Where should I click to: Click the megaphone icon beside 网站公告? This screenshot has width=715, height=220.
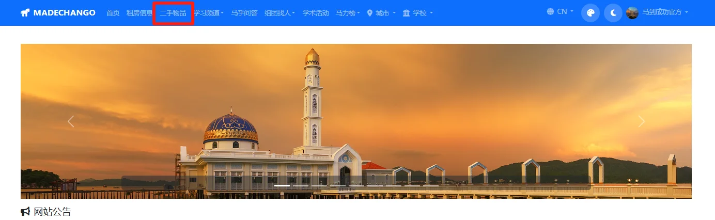25,212
